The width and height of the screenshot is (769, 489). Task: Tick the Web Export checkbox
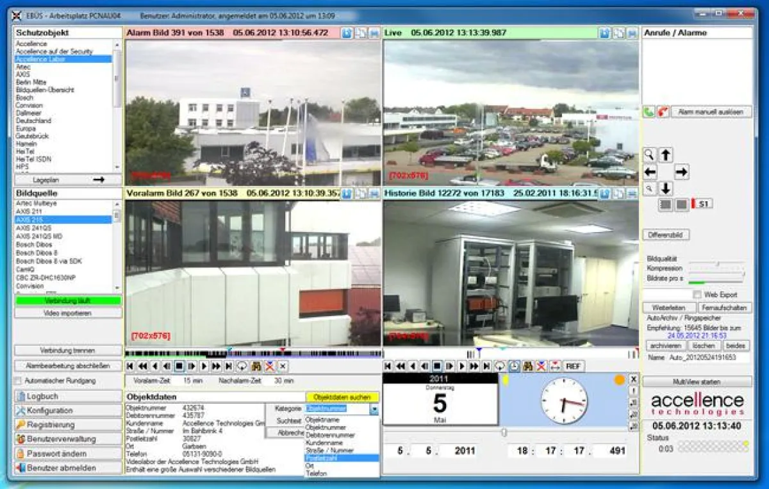pos(697,295)
